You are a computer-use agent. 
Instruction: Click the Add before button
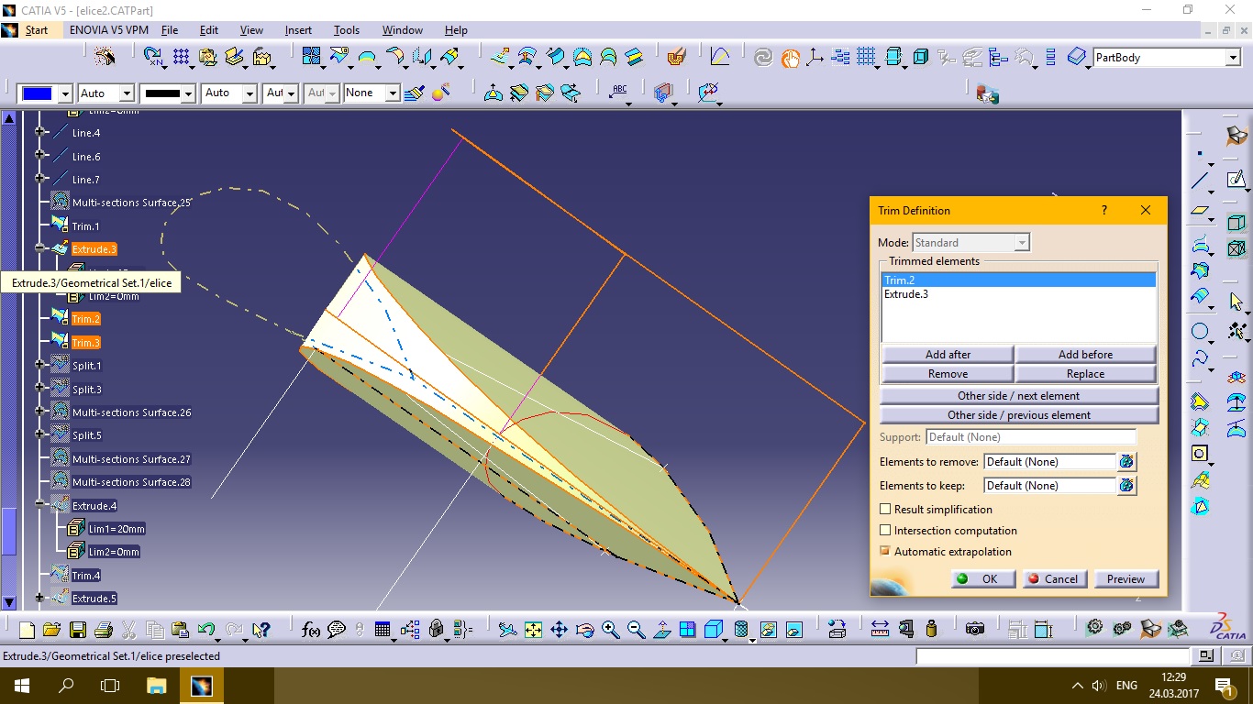[x=1085, y=355]
